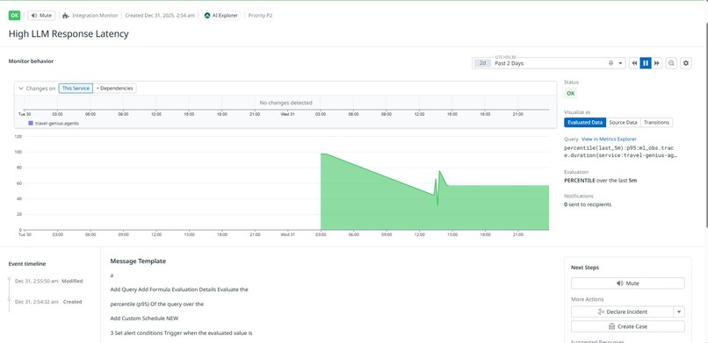This screenshot has height=343, width=708.
Task: Click Mute button under Next Steps
Action: [x=628, y=283]
